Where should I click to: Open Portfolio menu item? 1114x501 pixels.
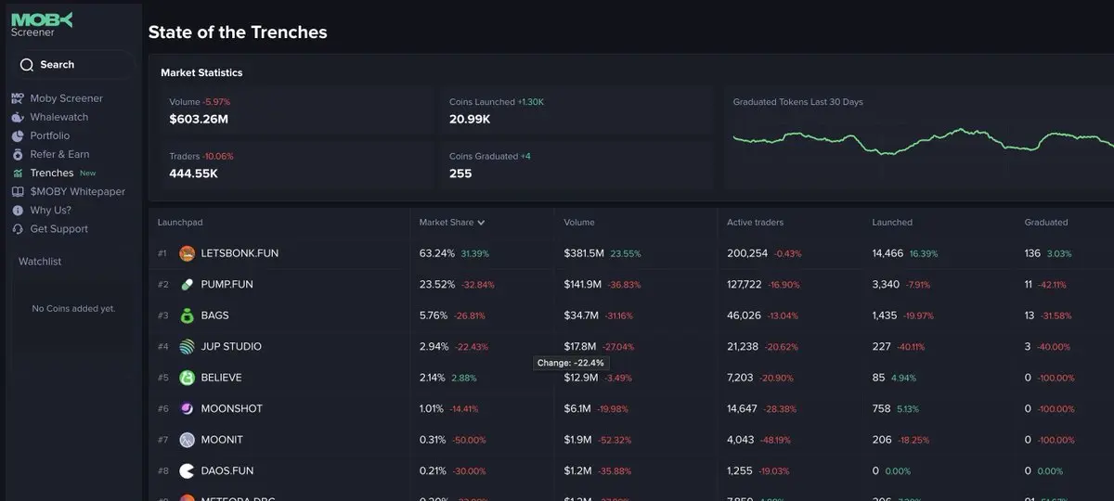(x=50, y=135)
